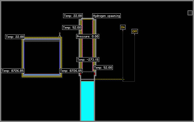Click the dotted mesh strip above cyan liquid
The width and height of the screenshot is (194, 122).
click(x=87, y=79)
